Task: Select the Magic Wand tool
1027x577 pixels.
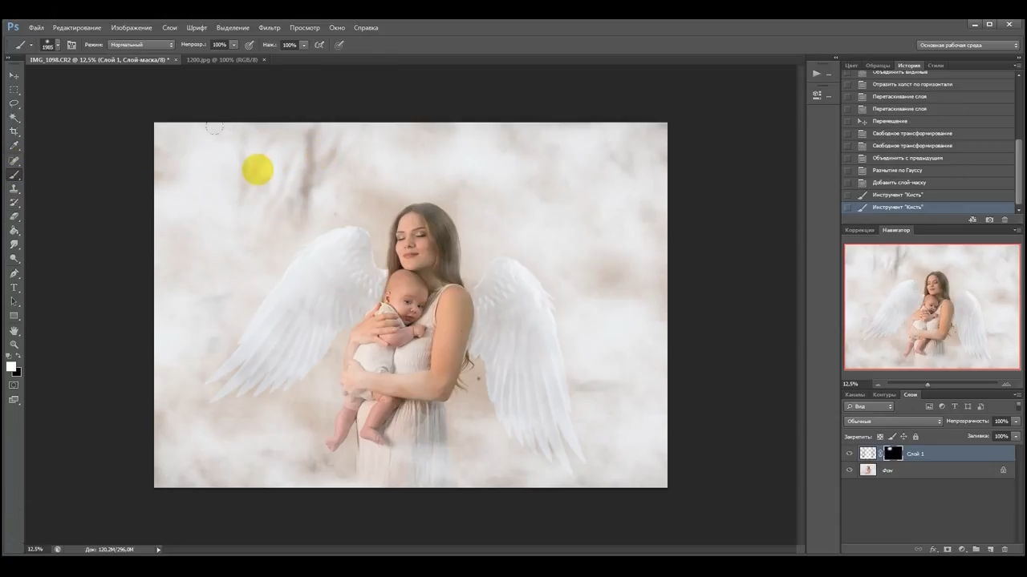Action: point(14,118)
